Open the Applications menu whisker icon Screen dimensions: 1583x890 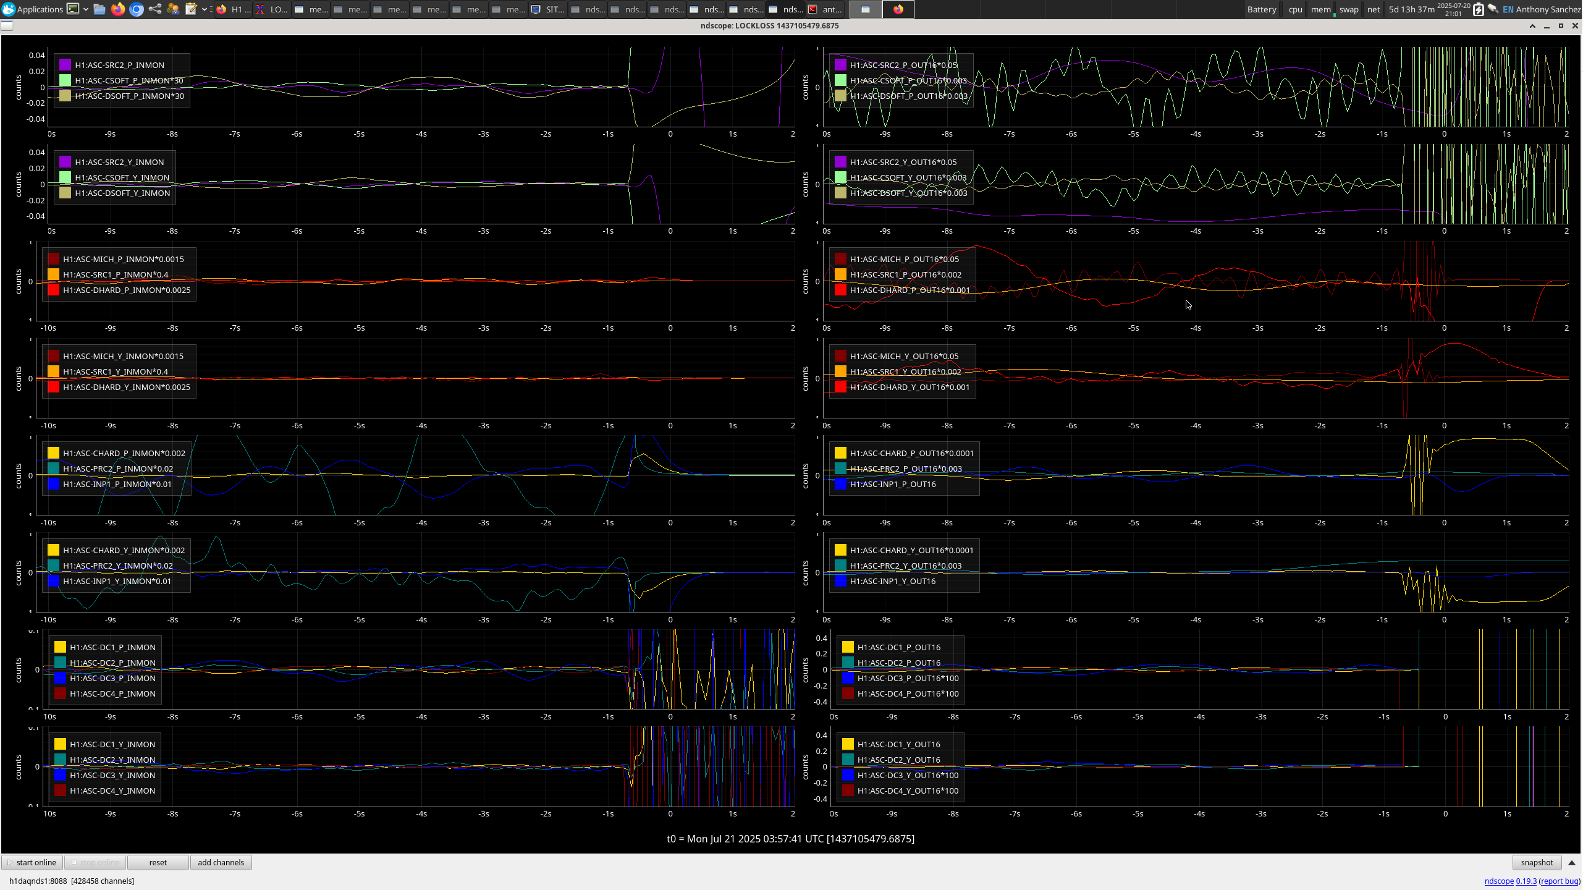tap(9, 9)
